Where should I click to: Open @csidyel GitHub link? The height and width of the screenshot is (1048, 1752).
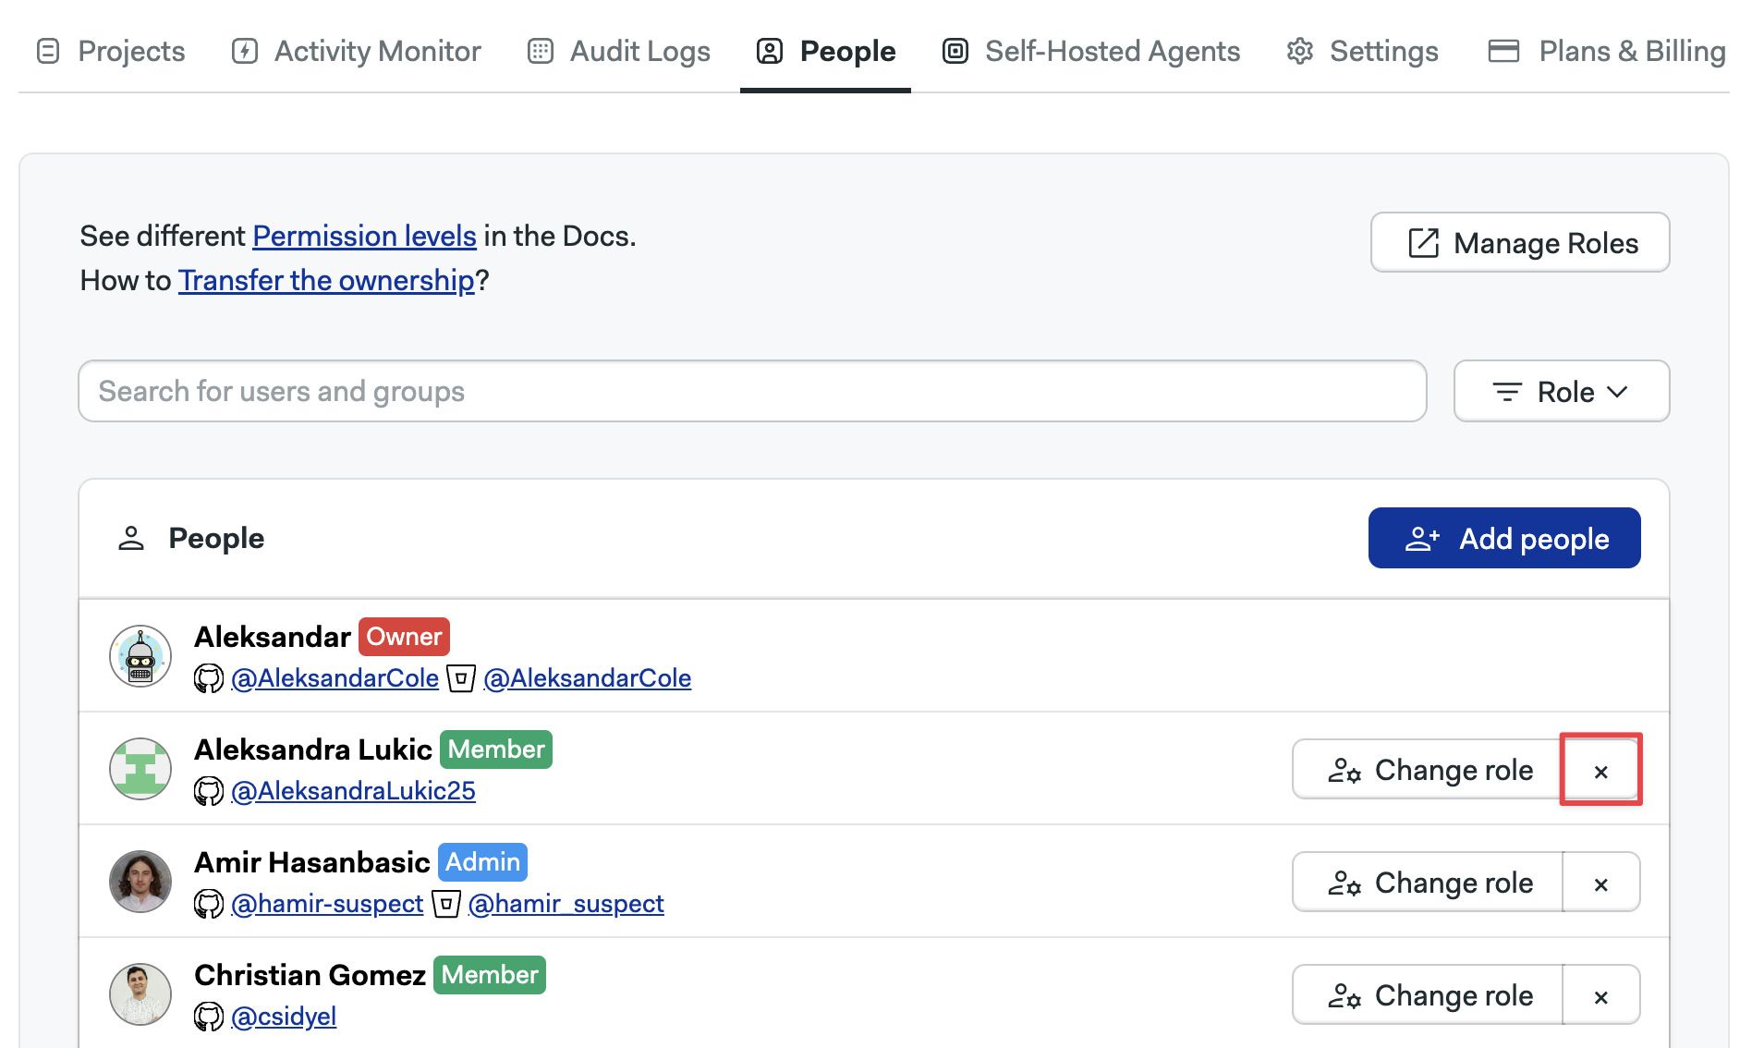click(284, 1017)
